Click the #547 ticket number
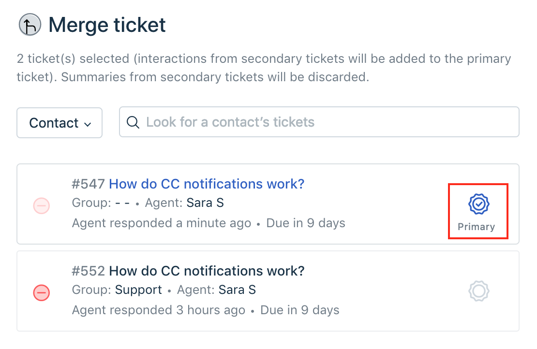This screenshot has height=349, width=537. click(89, 184)
